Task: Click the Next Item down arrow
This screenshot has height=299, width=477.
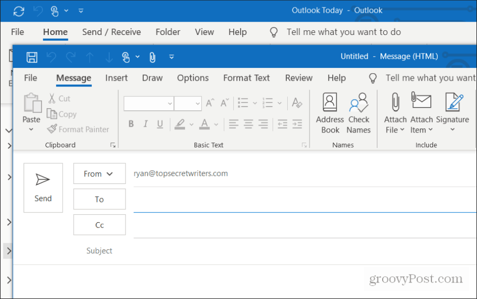Action: click(109, 57)
